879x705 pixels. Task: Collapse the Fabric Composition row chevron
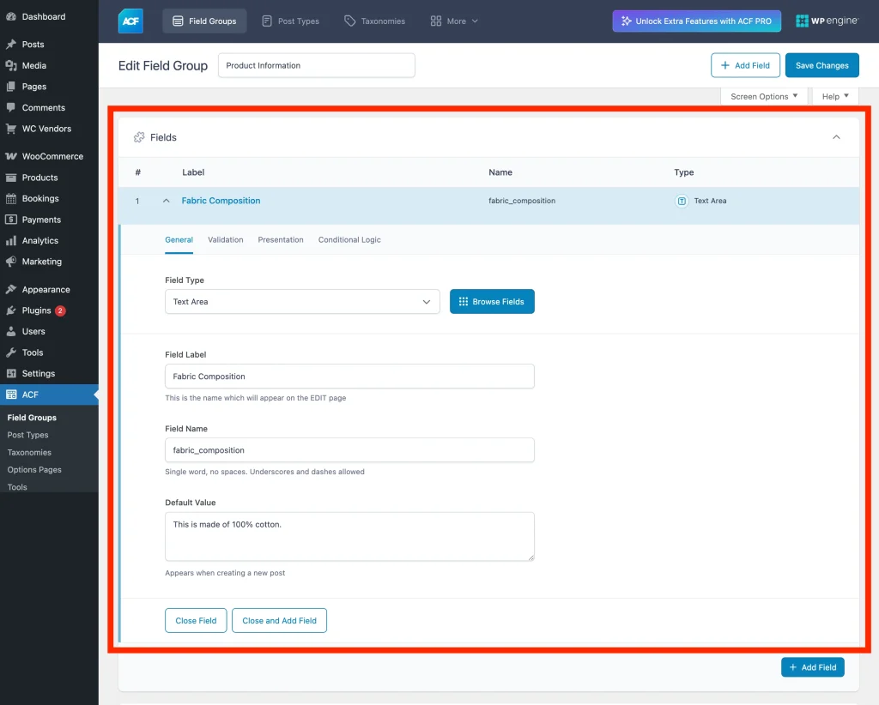tap(166, 201)
